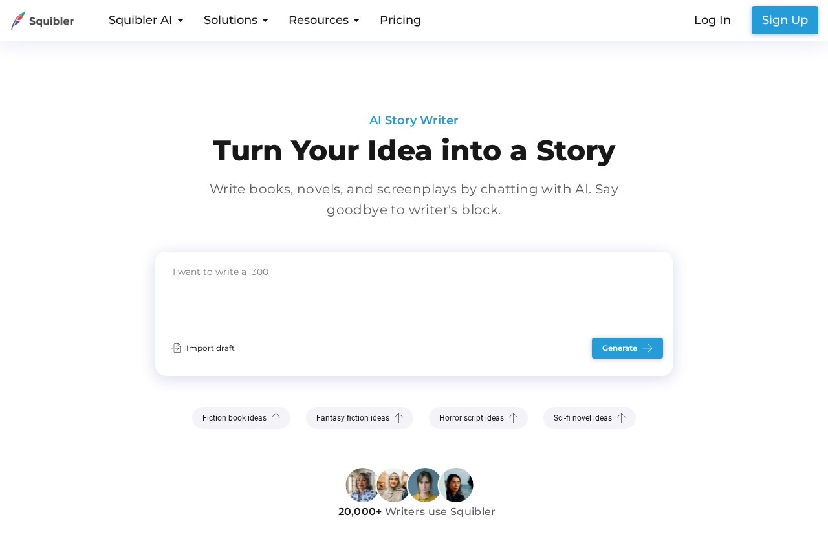Click the hijab-wearing writer avatar
This screenshot has width=828, height=552.
(x=393, y=485)
